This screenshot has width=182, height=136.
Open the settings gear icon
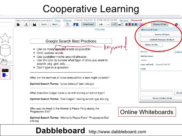coord(176,24)
